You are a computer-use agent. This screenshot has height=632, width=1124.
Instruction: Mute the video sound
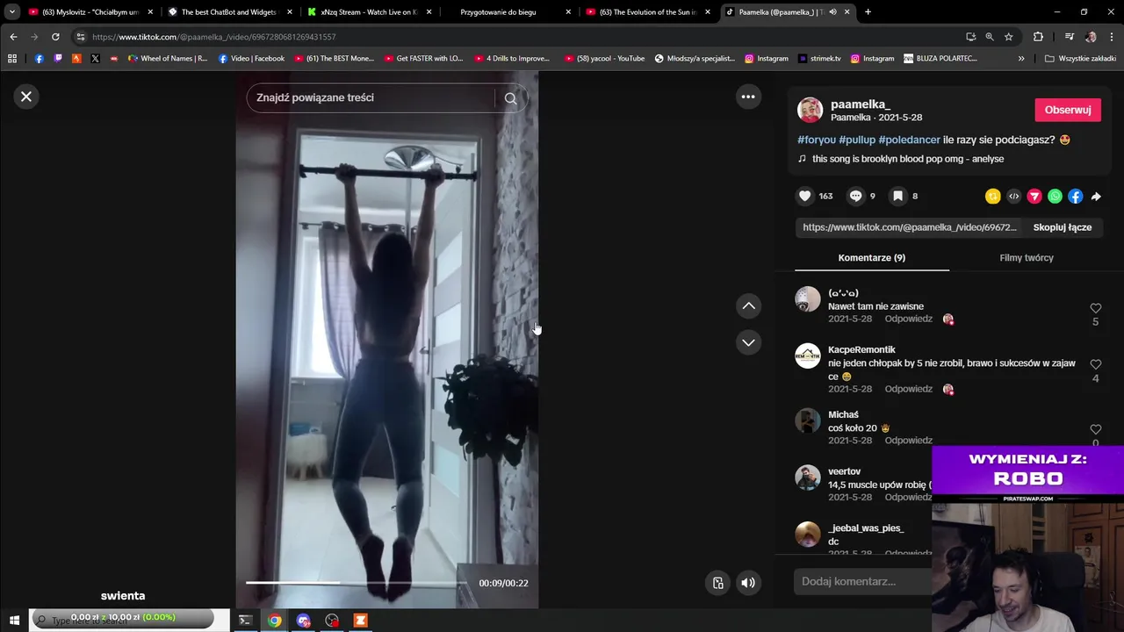pyautogui.click(x=748, y=583)
